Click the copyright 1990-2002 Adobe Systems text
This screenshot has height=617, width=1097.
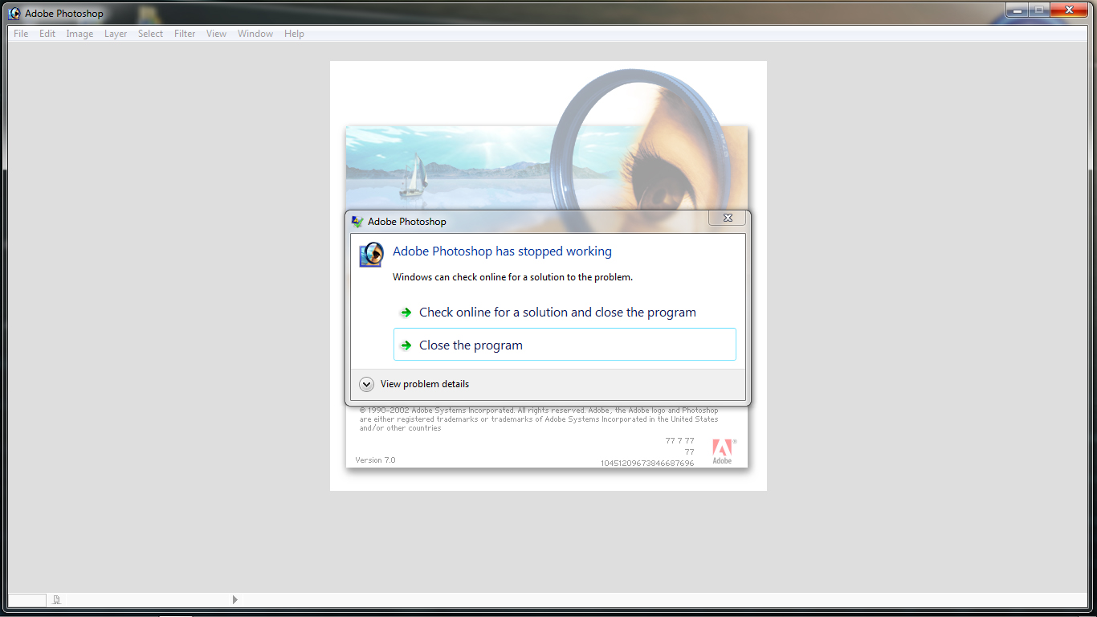pyautogui.click(x=539, y=419)
